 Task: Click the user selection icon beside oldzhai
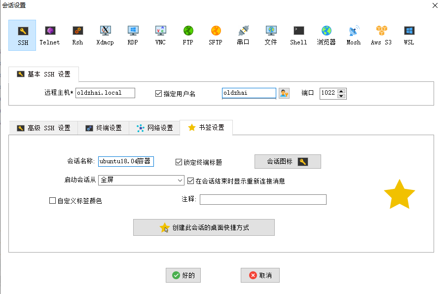click(x=284, y=93)
